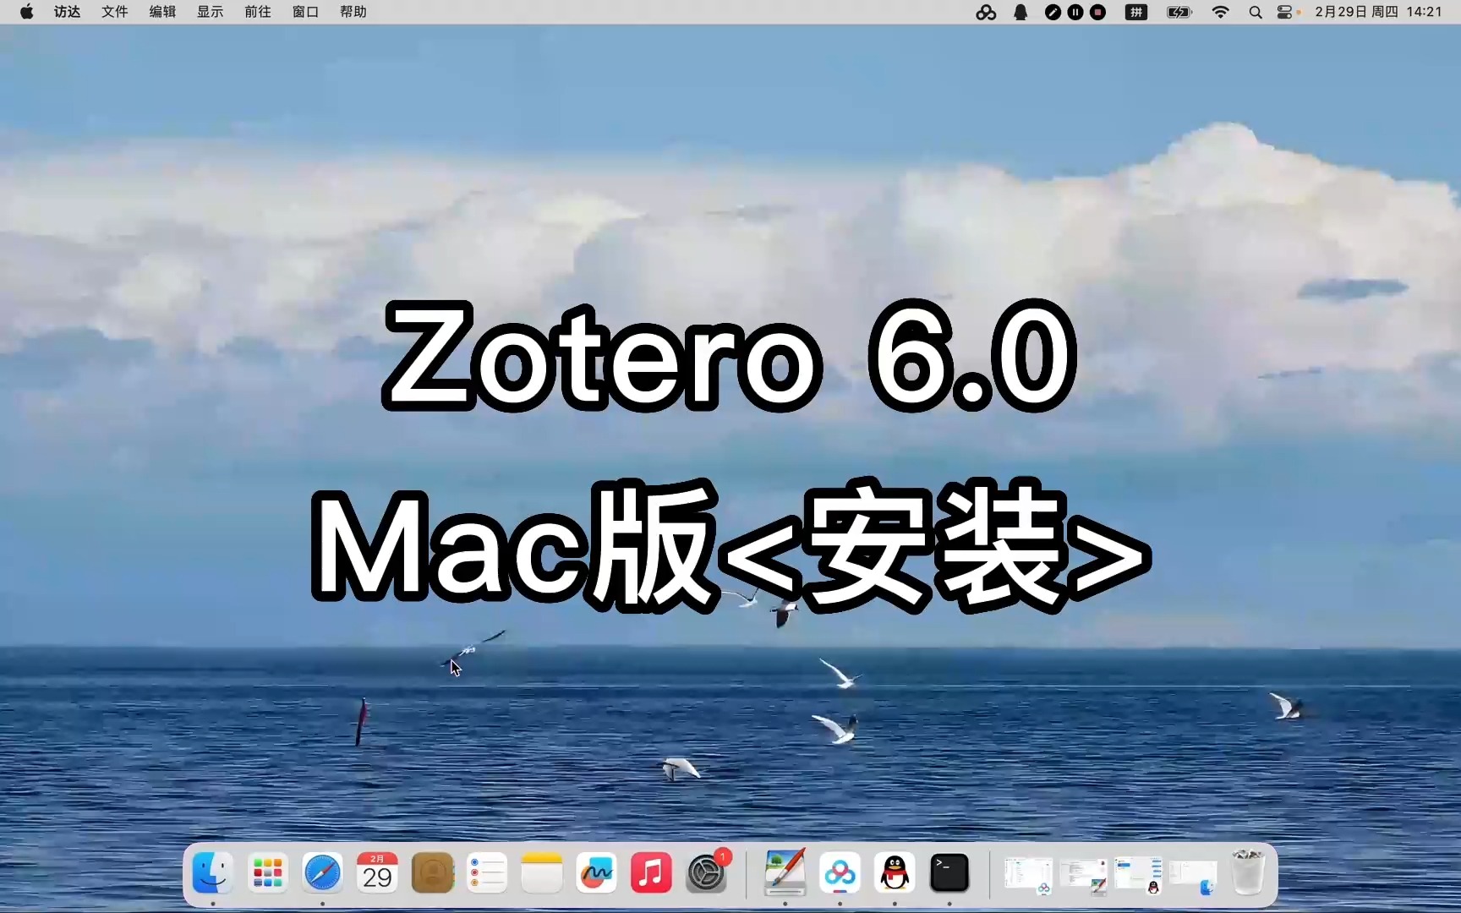Click the pencil annotate recording icon

coord(1053,12)
